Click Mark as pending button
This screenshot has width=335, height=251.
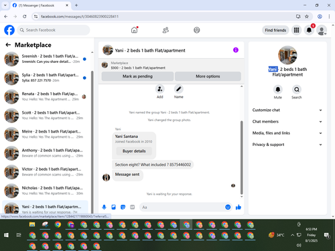[137, 76]
